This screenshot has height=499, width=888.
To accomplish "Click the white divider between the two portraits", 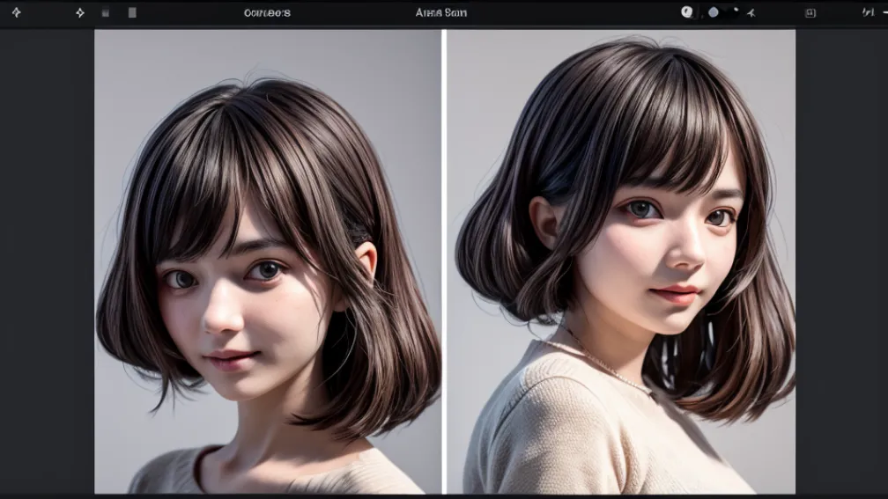I will [x=444, y=261].
